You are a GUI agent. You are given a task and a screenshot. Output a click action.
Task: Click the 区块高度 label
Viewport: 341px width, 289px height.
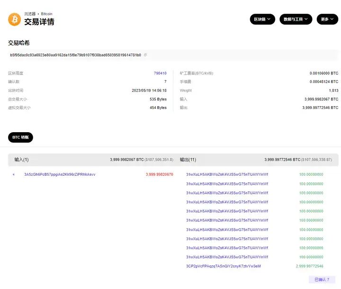coord(16,73)
